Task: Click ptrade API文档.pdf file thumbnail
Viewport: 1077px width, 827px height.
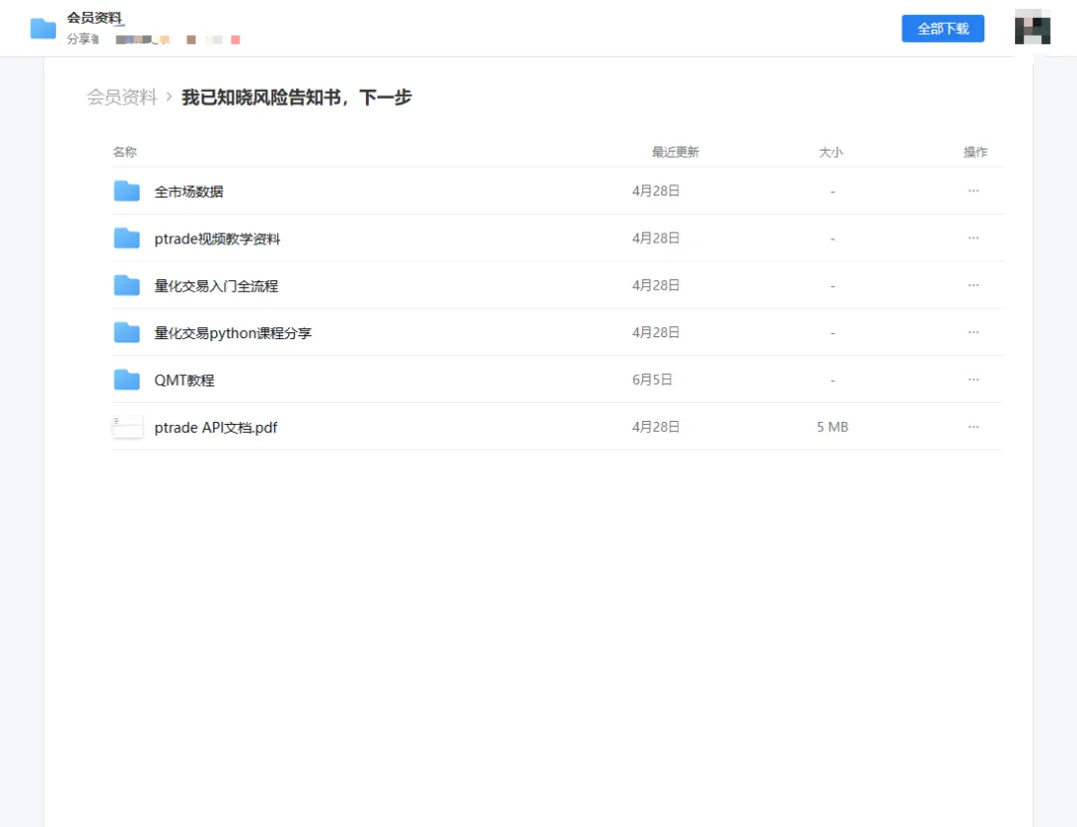Action: coord(128,427)
